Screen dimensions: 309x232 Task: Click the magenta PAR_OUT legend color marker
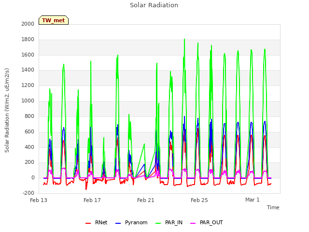[x=193, y=223]
